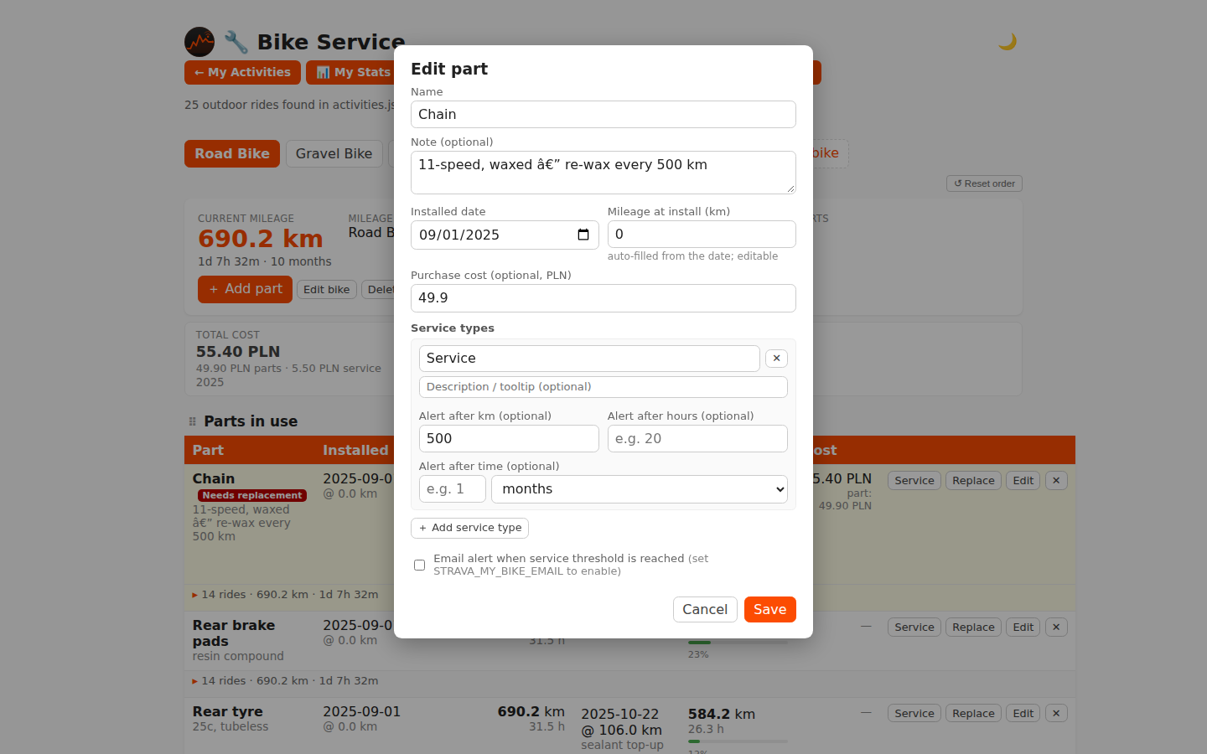Screen dimensions: 1207x754
Task: Expand the 14 rides list under Chain
Action: 285,595
